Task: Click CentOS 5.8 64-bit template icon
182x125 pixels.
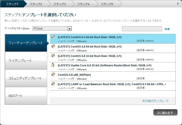Action: 53,46
